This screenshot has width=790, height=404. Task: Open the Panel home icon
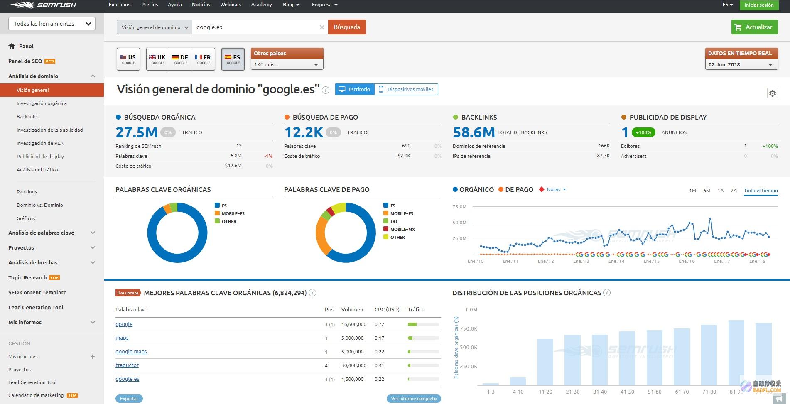(12, 46)
